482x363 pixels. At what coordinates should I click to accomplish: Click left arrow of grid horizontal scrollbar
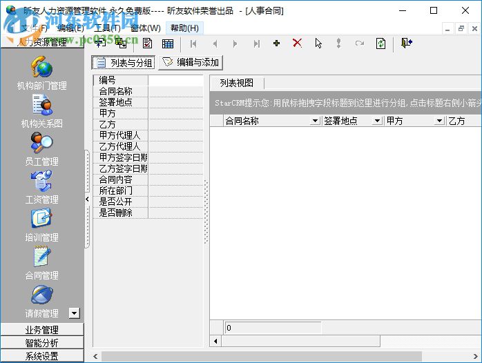pos(215,341)
